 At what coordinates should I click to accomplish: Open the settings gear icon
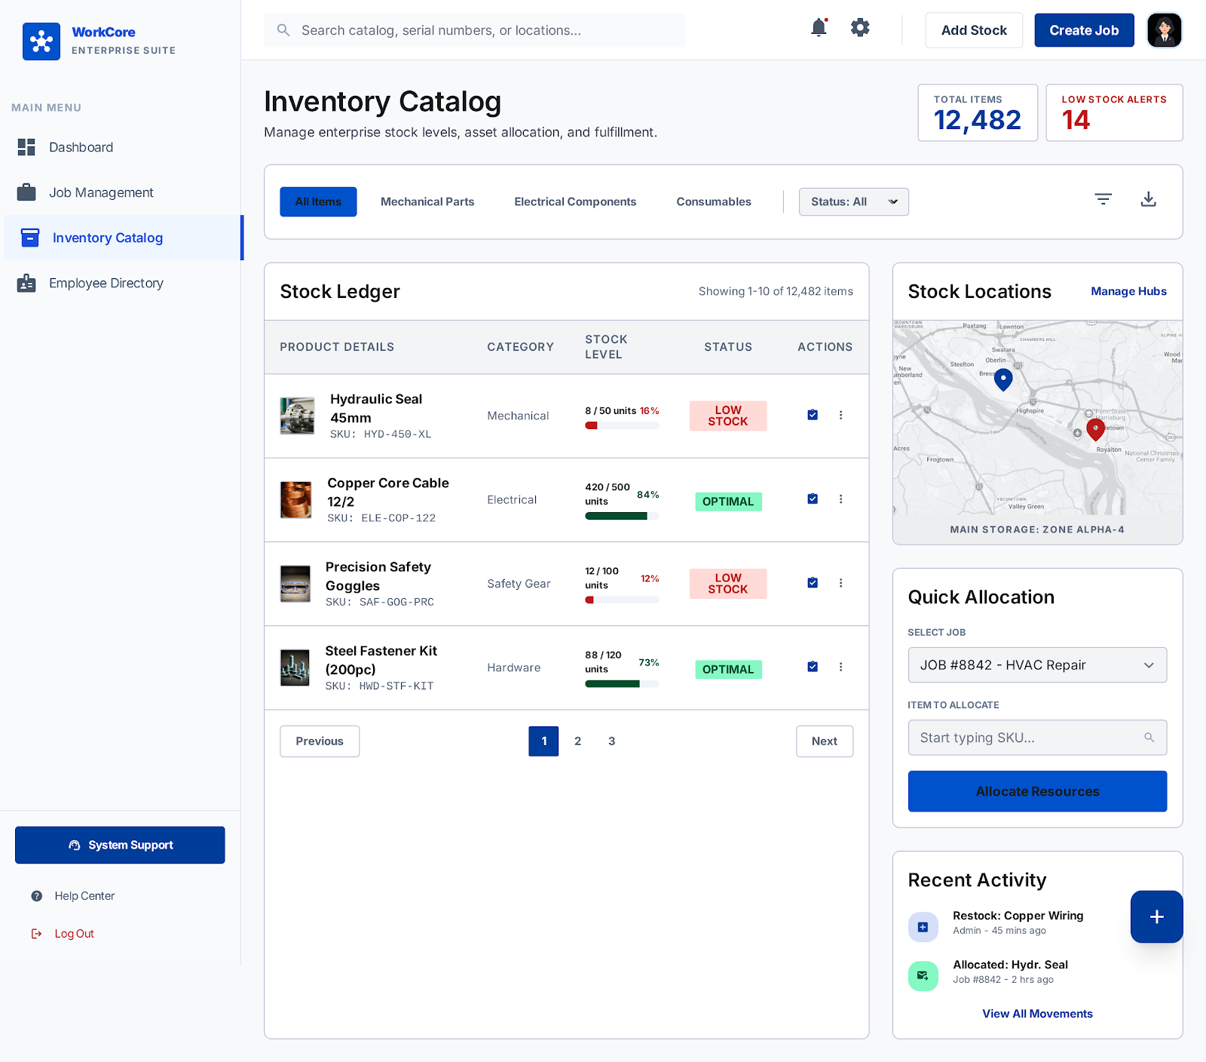tap(859, 27)
